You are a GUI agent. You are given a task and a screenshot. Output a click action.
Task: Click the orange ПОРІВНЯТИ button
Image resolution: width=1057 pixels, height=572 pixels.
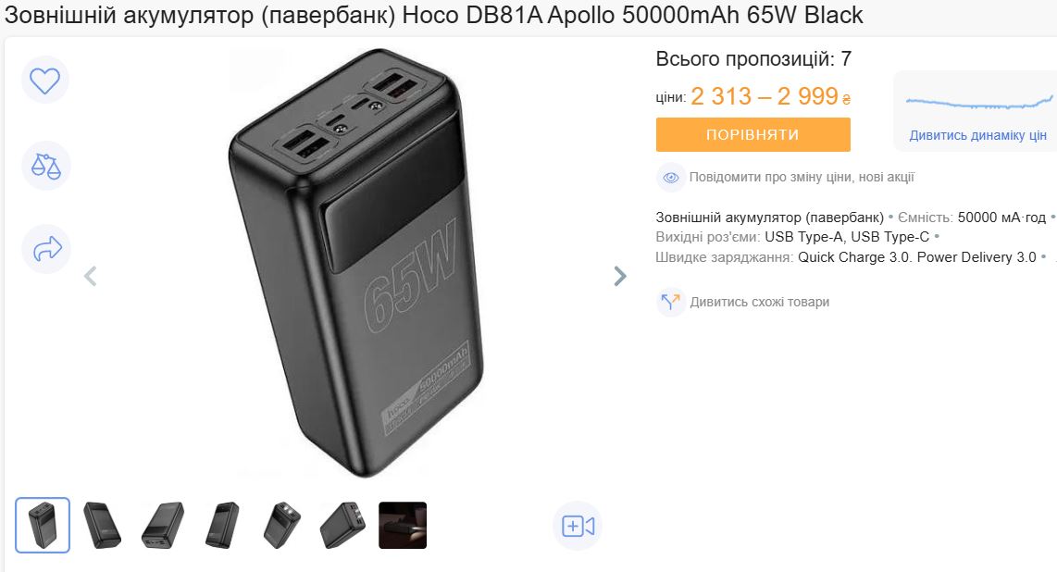pyautogui.click(x=753, y=135)
